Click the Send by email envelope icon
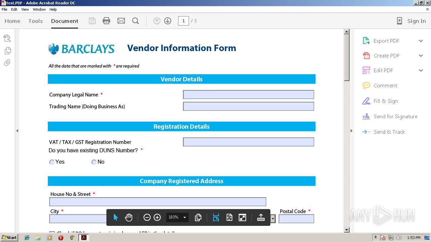The width and height of the screenshot is (431, 242). [x=121, y=21]
